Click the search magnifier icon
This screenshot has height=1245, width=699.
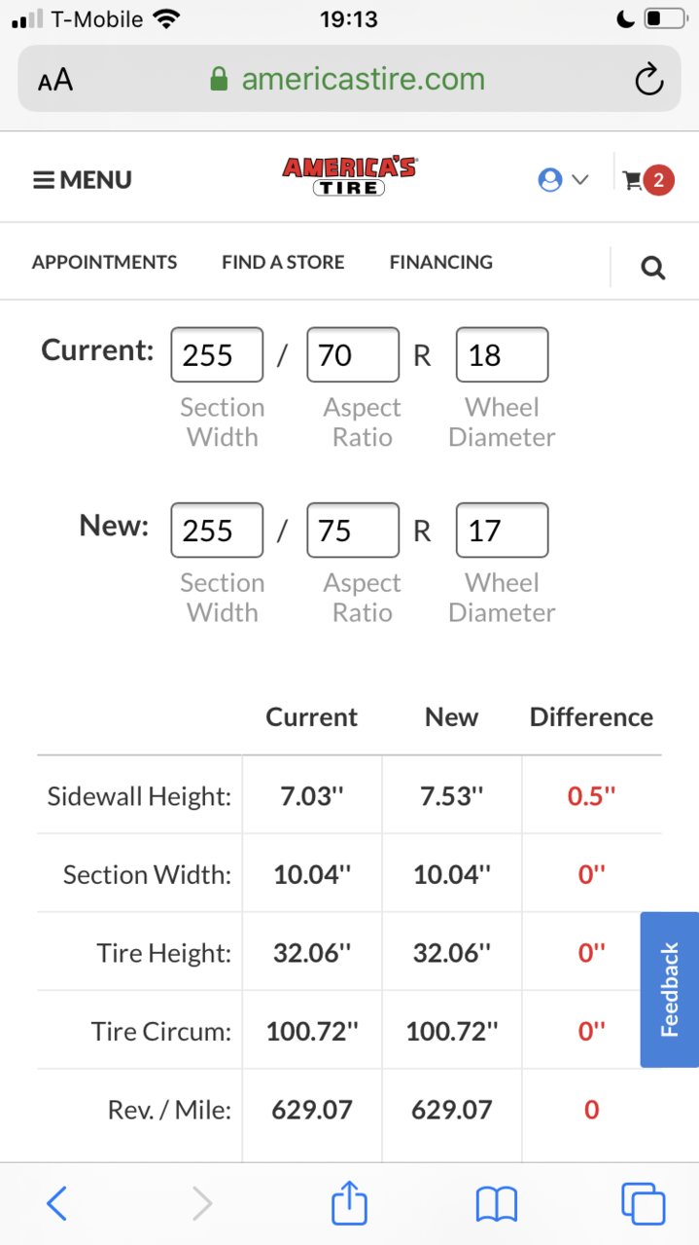pos(653,268)
